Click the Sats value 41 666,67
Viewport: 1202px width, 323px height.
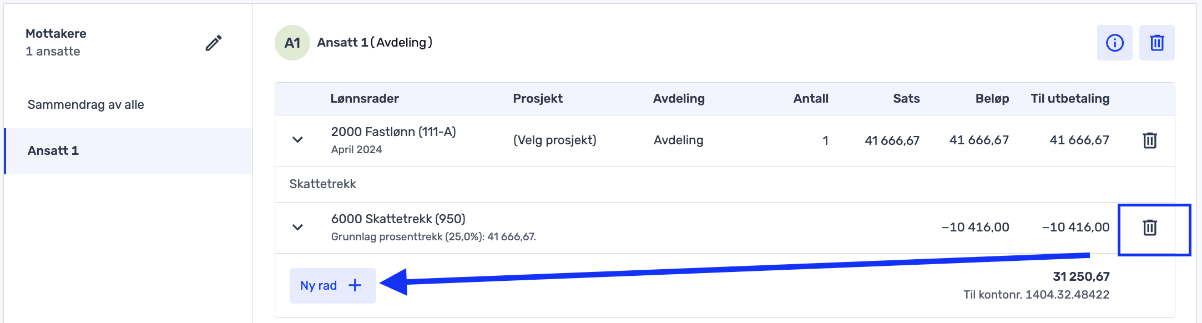click(x=892, y=140)
